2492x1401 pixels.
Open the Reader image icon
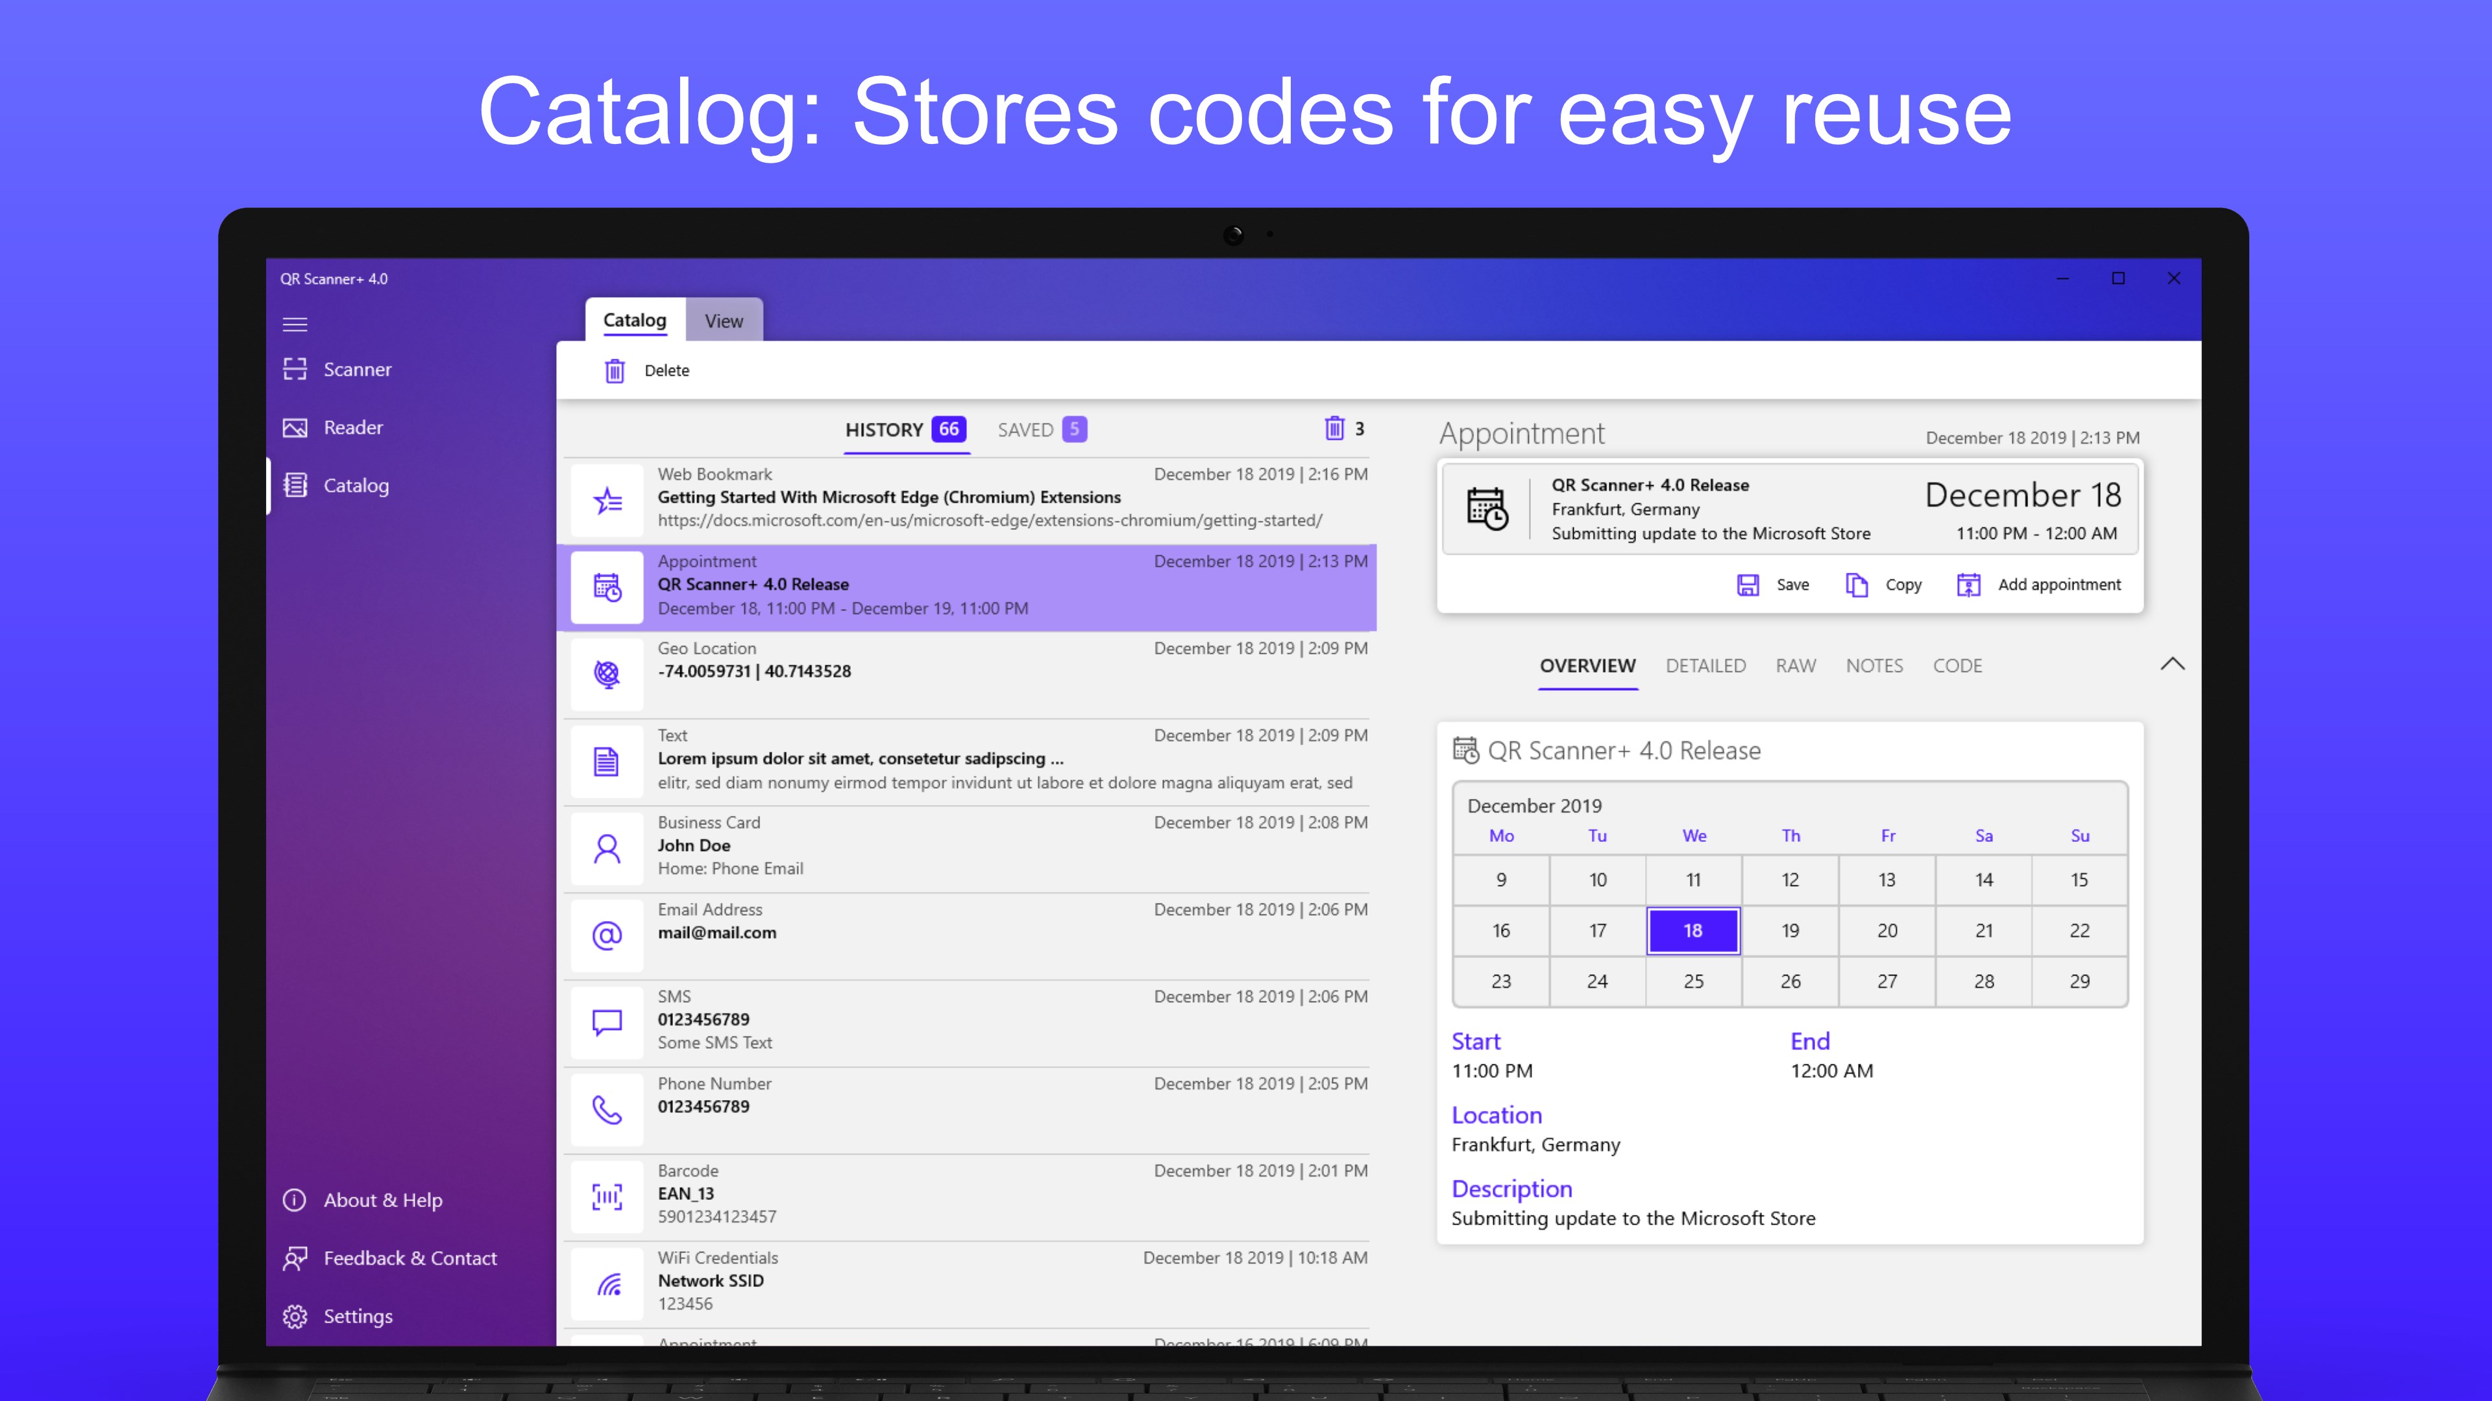(295, 427)
